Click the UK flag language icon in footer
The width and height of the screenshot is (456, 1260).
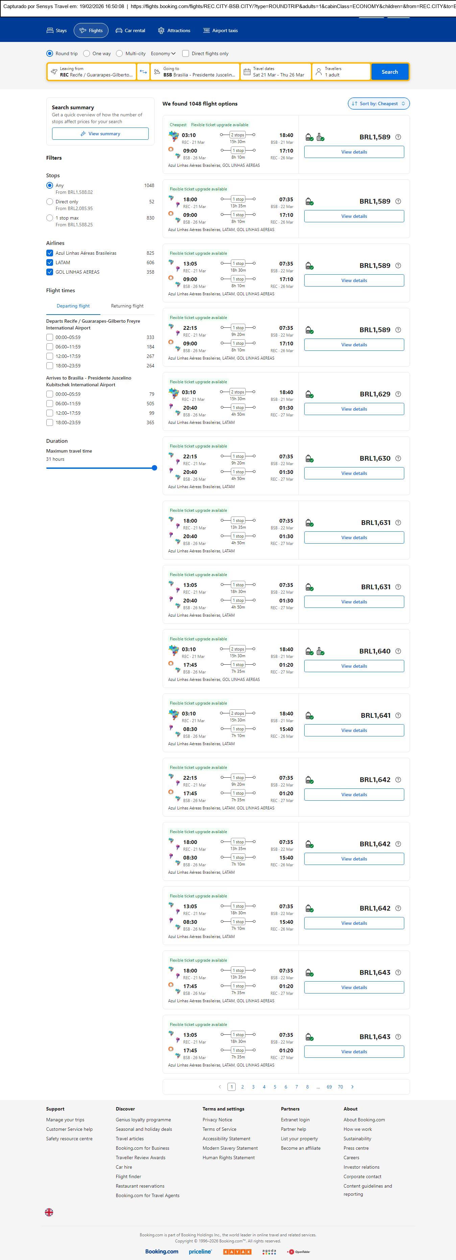click(49, 1212)
